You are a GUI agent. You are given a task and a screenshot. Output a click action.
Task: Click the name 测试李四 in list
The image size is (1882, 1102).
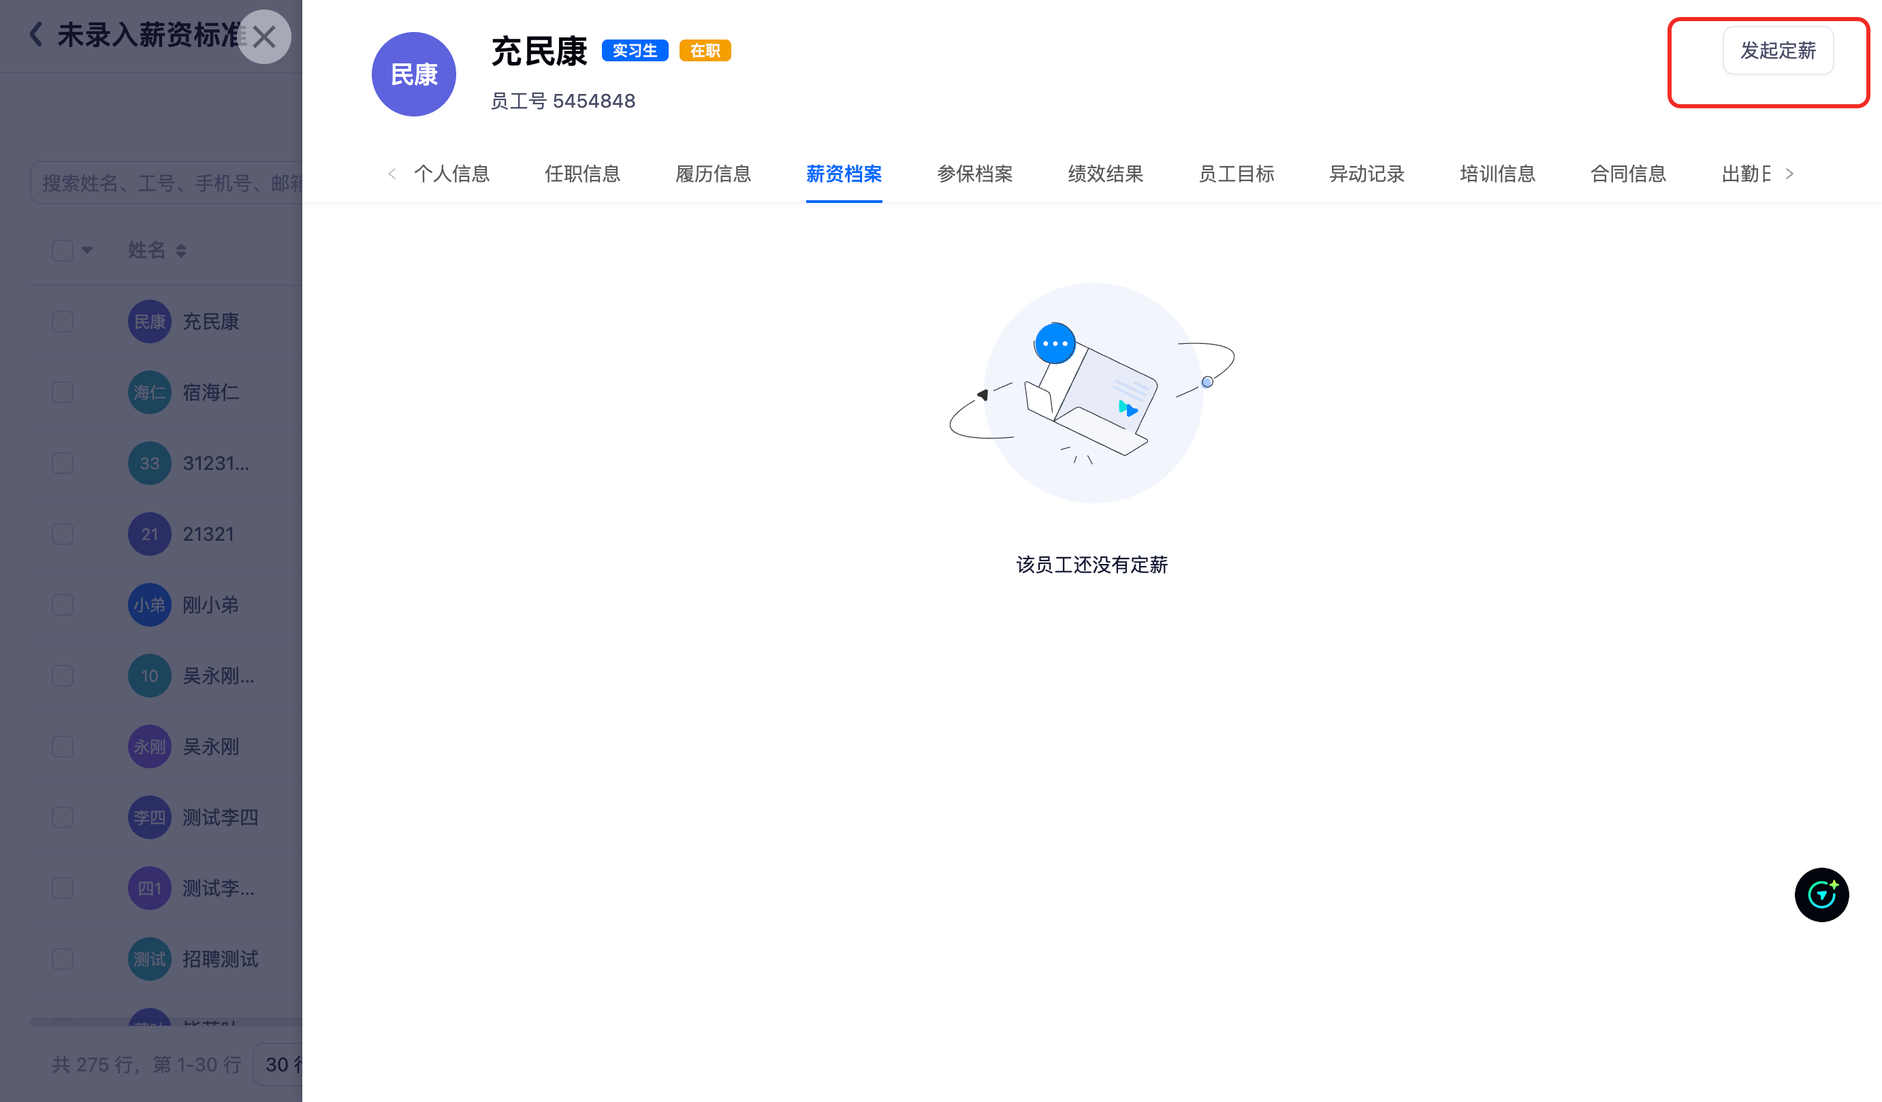pos(221,817)
